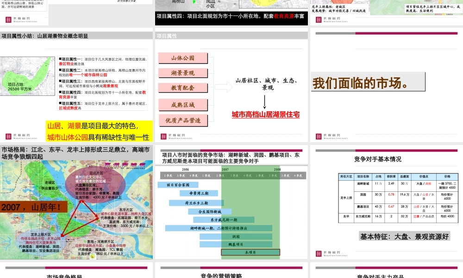Click the bullet text beginning 项目属性五
This screenshot has height=278, width=463.
[x=103, y=106]
